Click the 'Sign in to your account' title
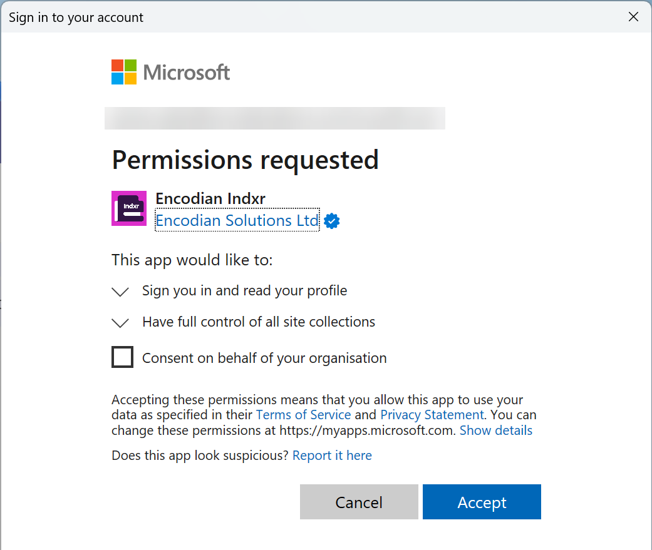Viewport: 652px width, 550px height. click(76, 18)
